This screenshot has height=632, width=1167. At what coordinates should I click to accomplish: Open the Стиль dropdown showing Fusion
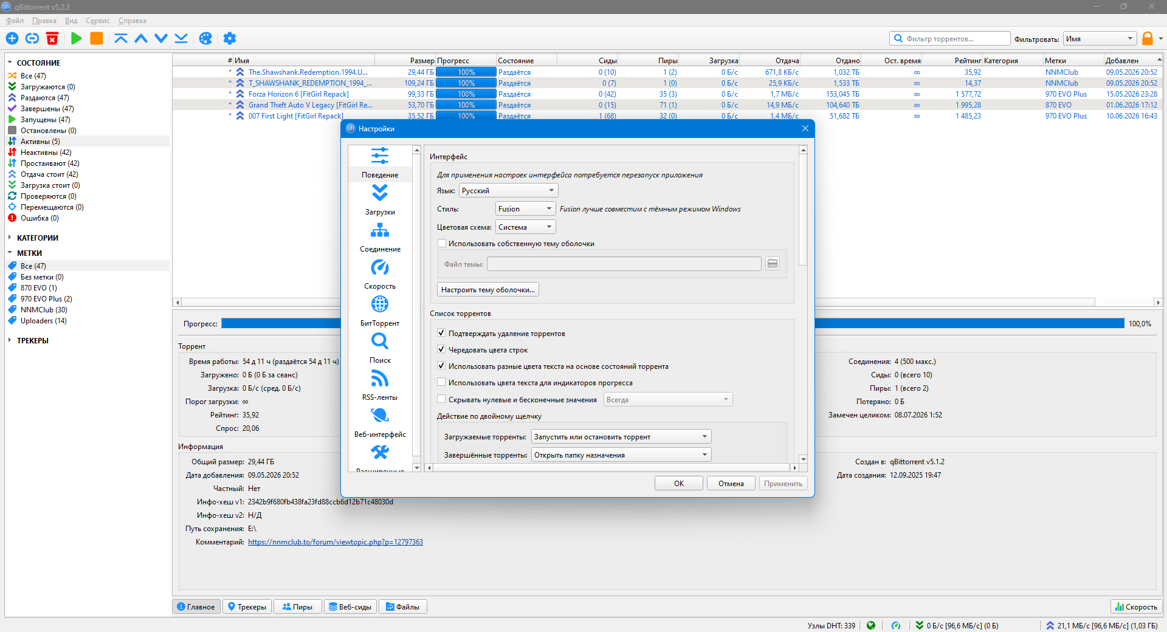click(525, 209)
